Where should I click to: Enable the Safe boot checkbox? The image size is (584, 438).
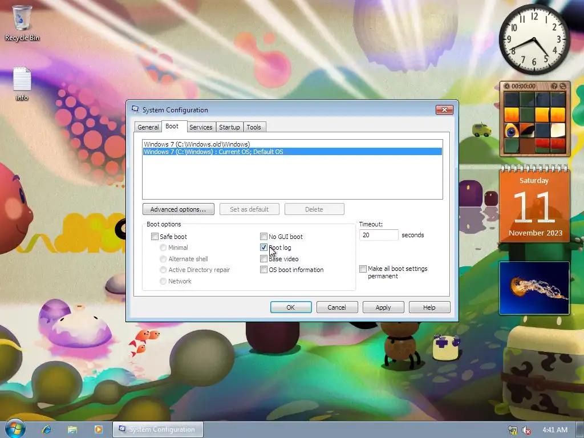click(155, 237)
